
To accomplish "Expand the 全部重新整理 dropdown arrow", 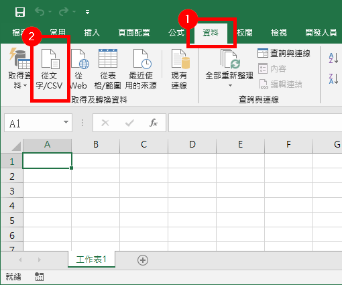I will pos(230,85).
